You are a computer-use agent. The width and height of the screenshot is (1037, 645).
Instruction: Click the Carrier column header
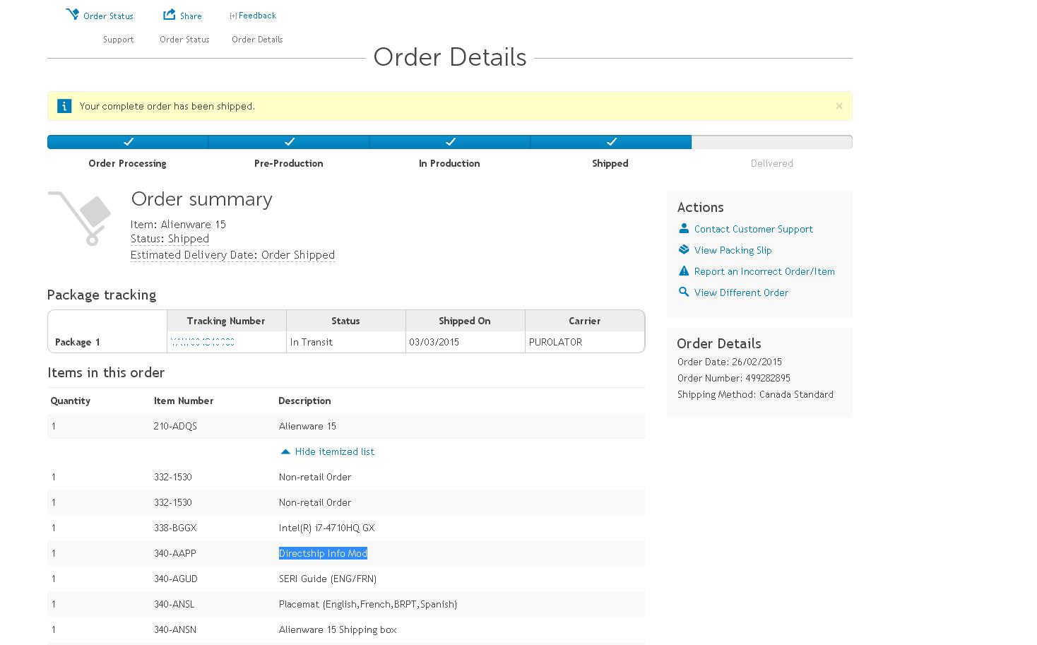pos(584,321)
